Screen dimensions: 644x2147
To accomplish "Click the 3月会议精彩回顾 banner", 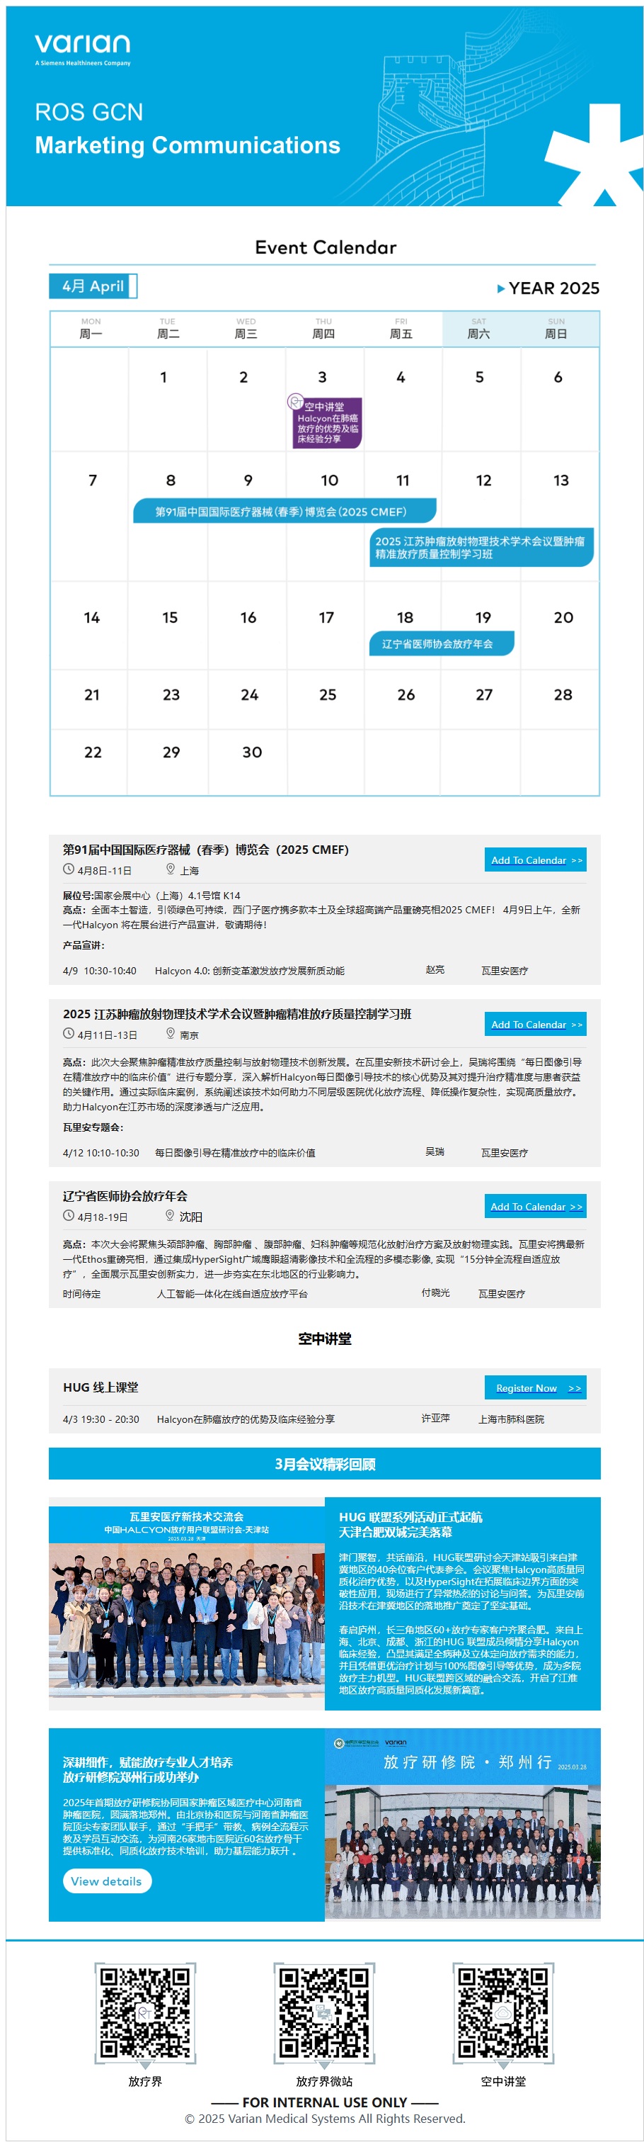I will coord(325,1463).
